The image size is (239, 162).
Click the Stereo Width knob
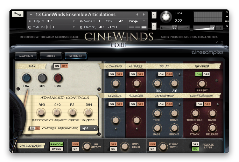pyautogui.click(x=163, y=147)
